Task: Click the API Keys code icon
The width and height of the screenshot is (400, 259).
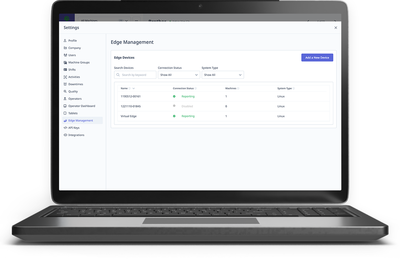Action: click(x=65, y=128)
